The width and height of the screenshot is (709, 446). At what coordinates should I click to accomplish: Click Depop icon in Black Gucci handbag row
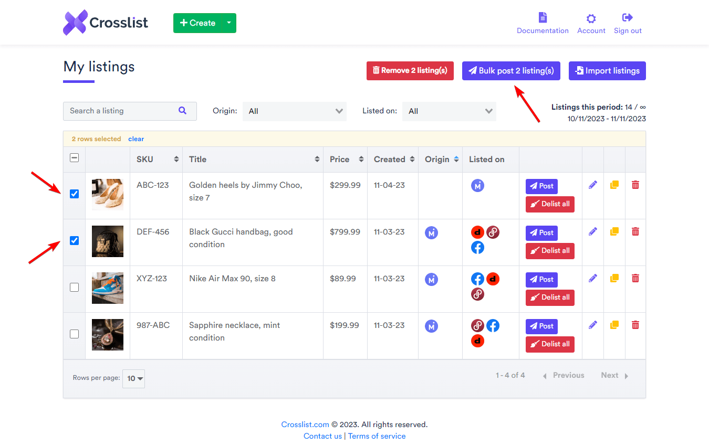coord(477,232)
